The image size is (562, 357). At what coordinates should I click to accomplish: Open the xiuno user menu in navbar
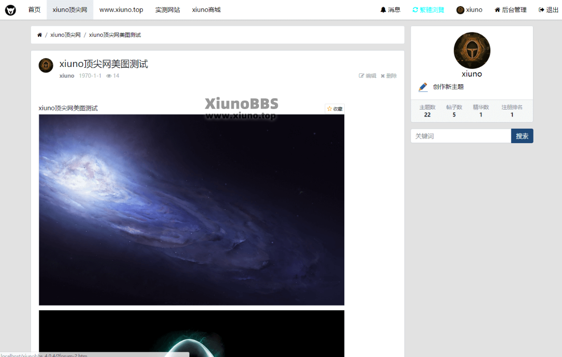tap(469, 10)
